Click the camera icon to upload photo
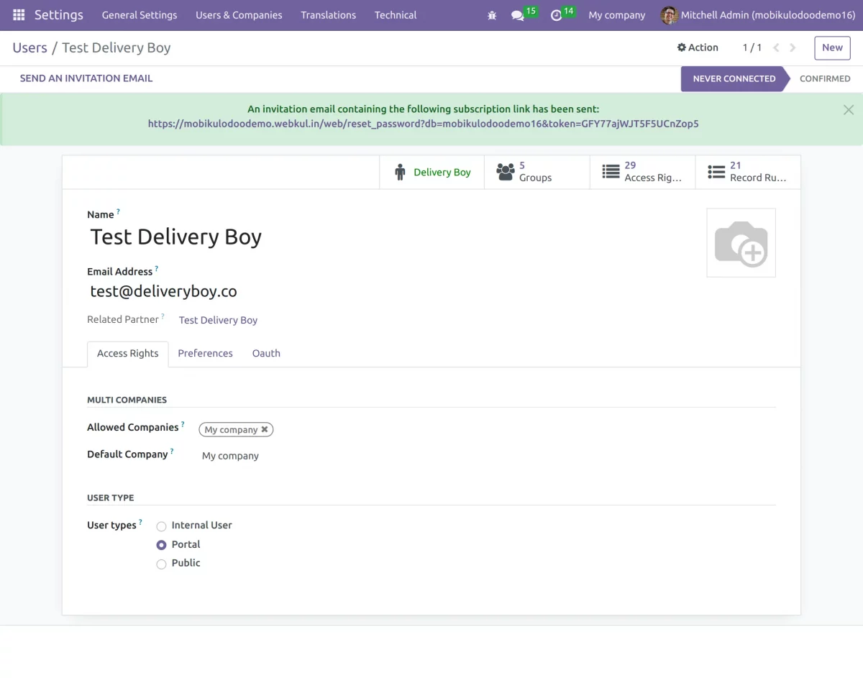The height and width of the screenshot is (678, 863). [x=741, y=242]
